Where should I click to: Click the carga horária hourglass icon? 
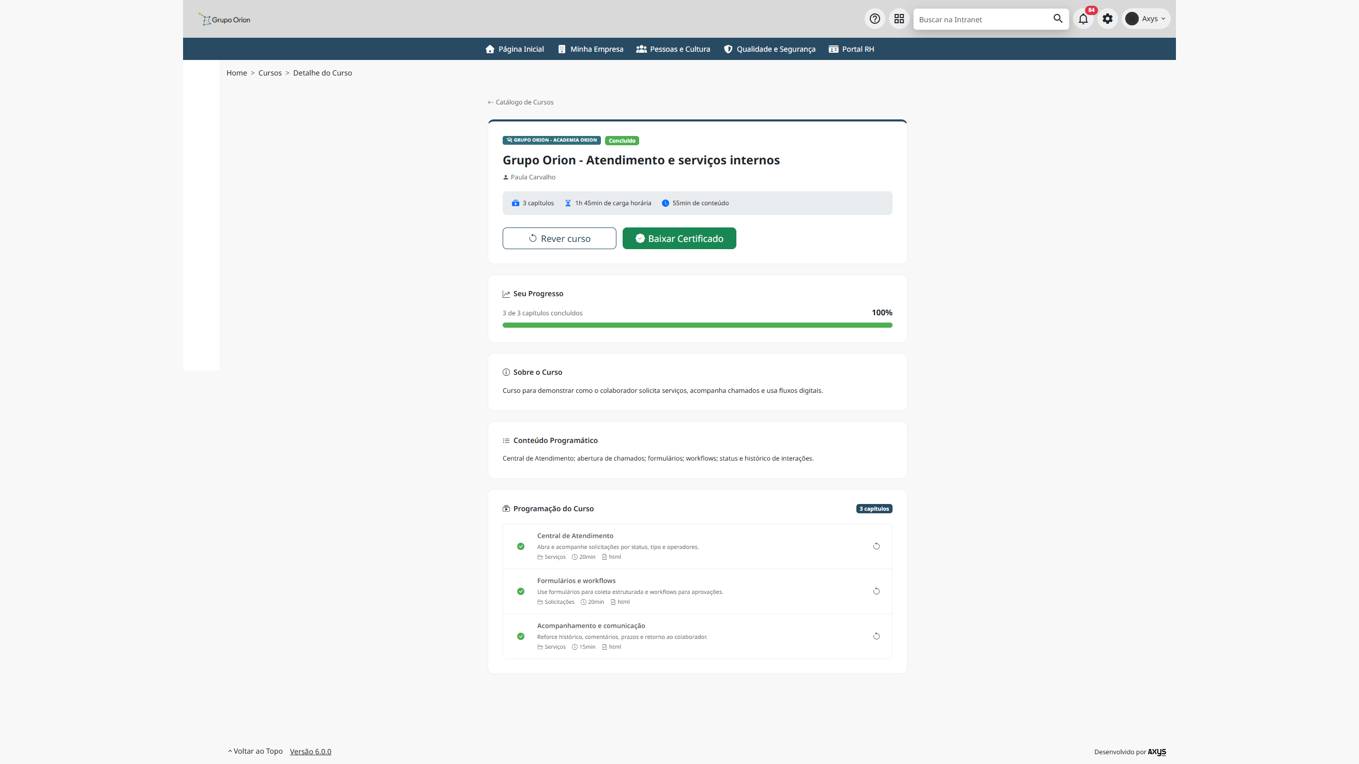pos(568,203)
